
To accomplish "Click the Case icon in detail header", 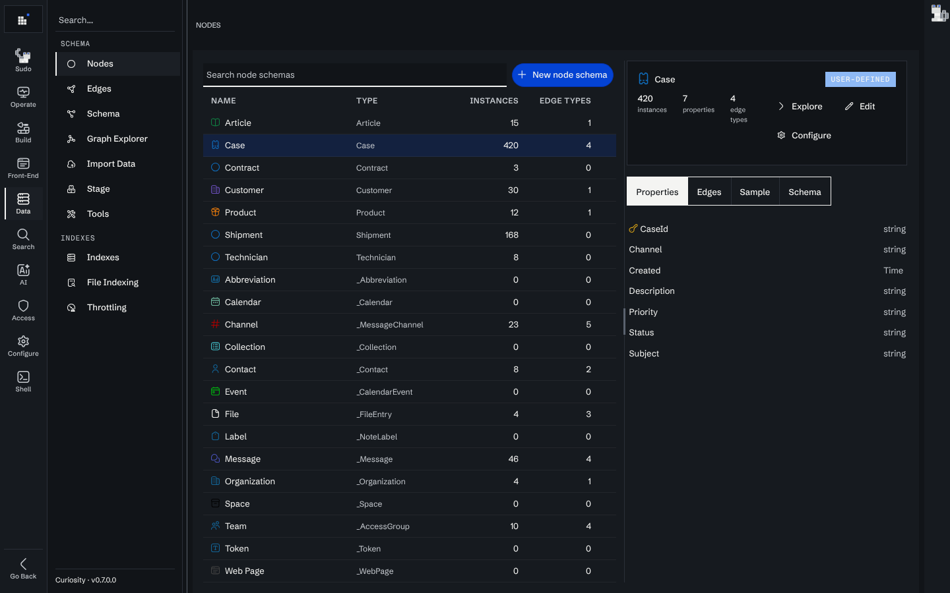I will tap(643, 79).
